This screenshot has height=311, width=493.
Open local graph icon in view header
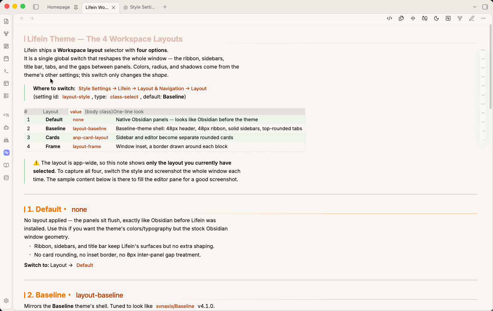click(x=460, y=18)
